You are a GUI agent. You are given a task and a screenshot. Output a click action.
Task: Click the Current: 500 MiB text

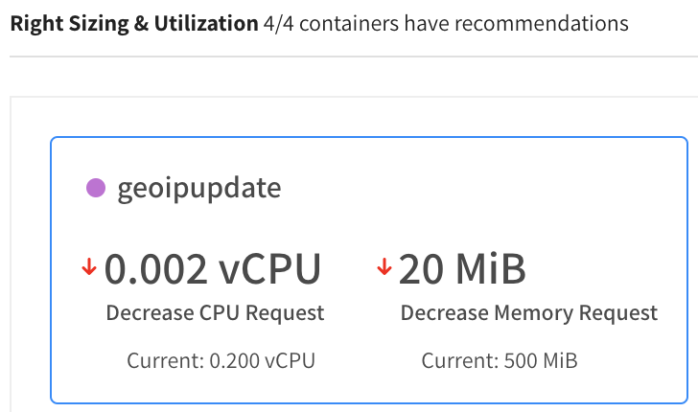[x=500, y=361]
